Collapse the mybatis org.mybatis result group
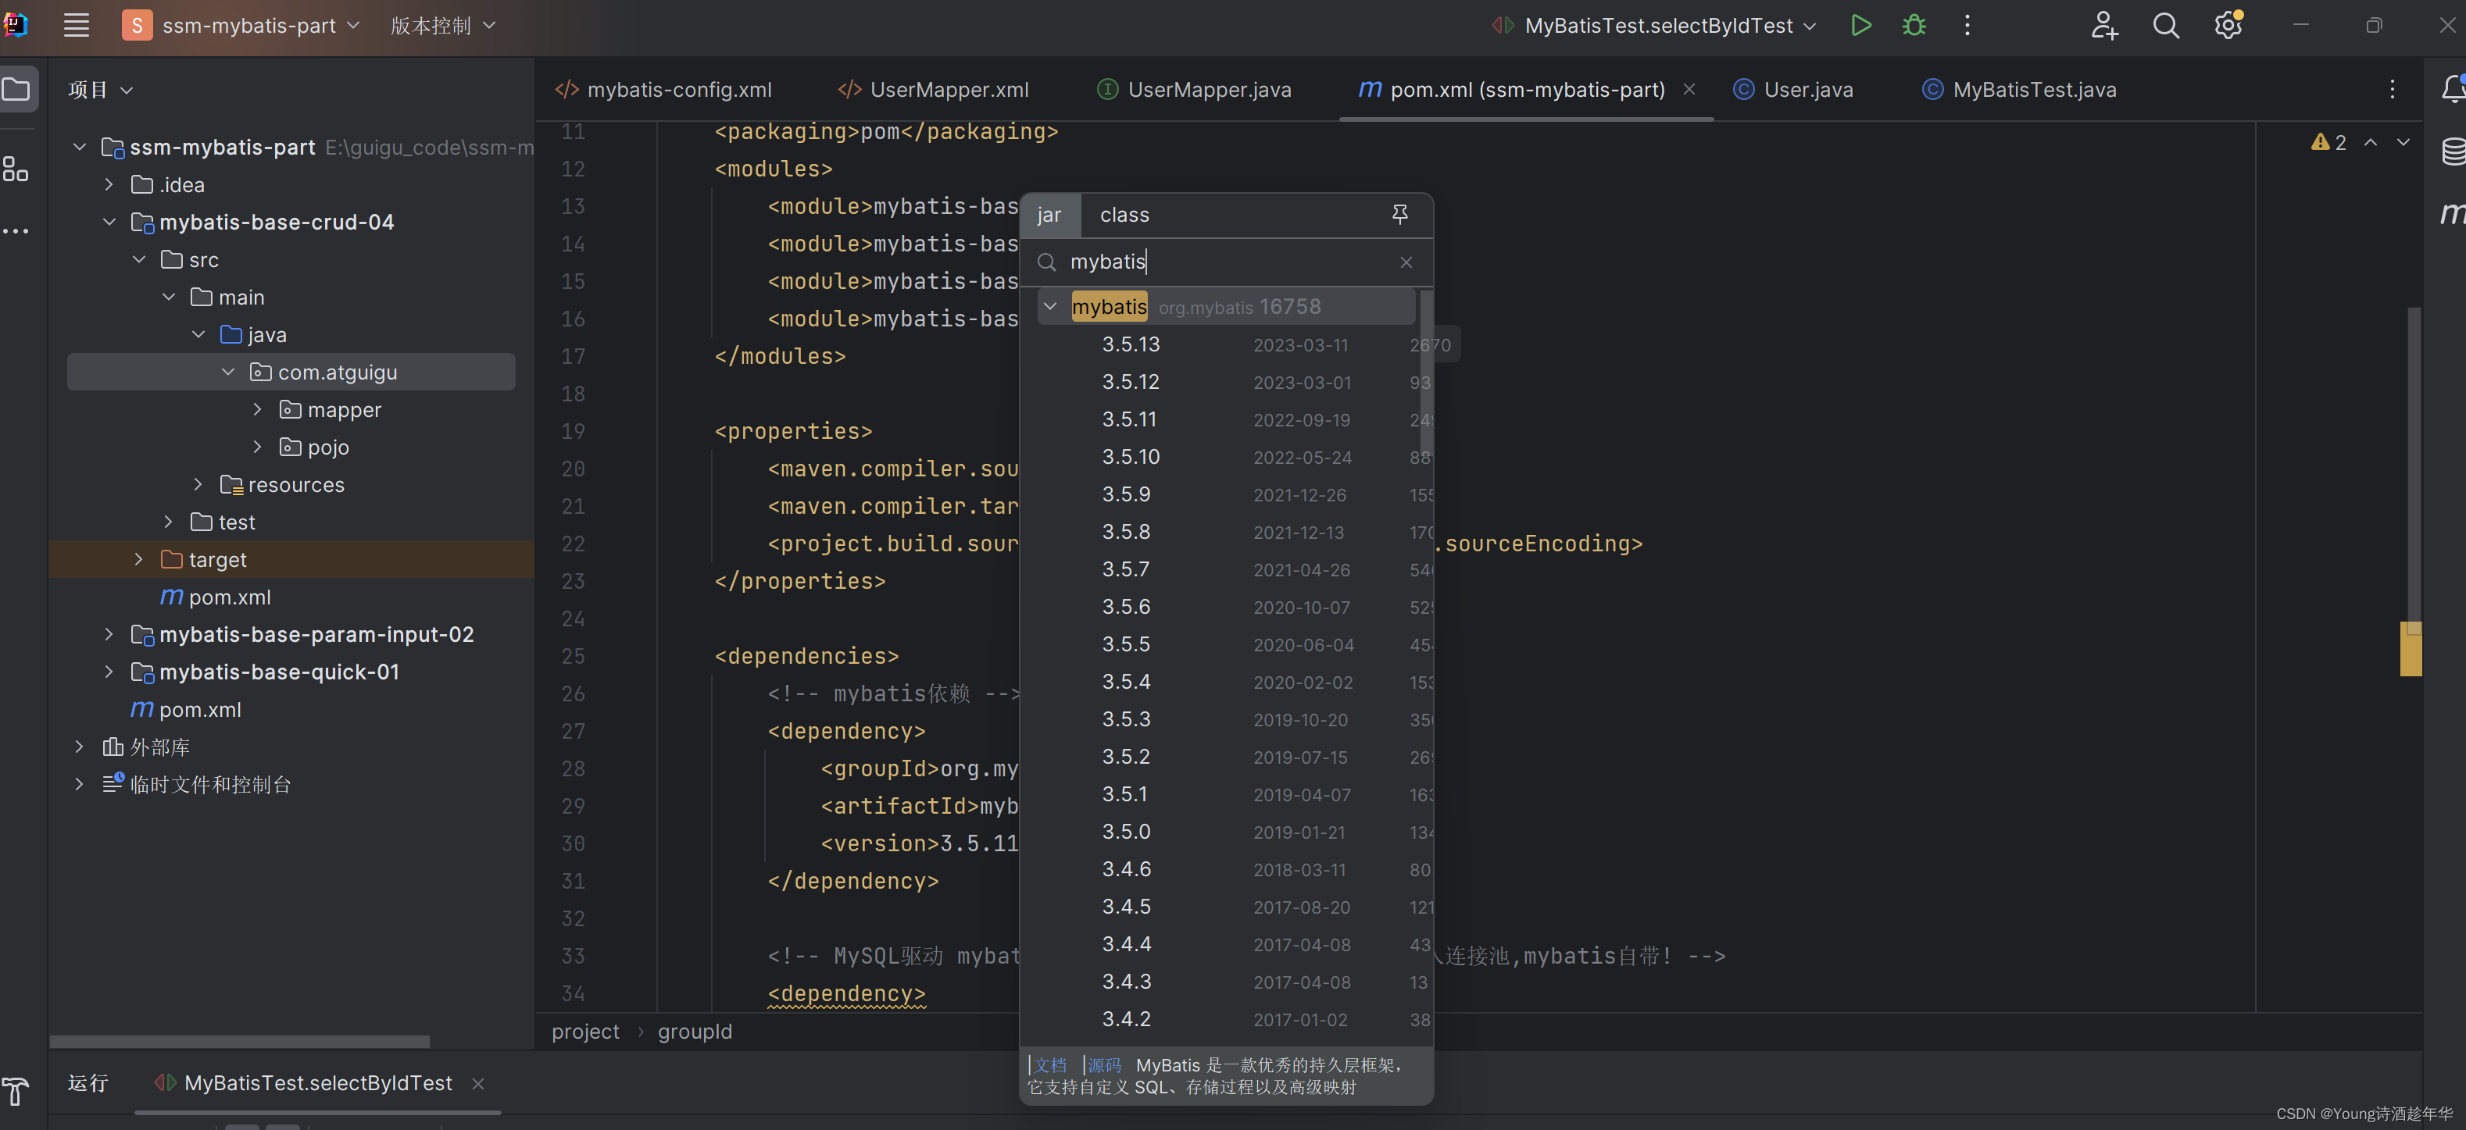The height and width of the screenshot is (1130, 2466). [1050, 307]
